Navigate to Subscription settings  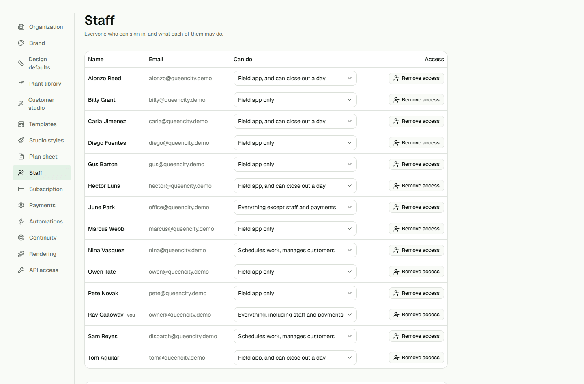42,189
